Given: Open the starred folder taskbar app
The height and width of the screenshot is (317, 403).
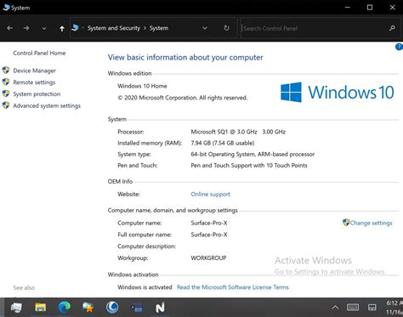Looking at the screenshot, I should point(88,307).
